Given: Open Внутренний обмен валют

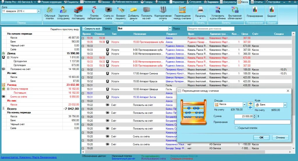Looking at the screenshot, I should click(x=235, y=13).
